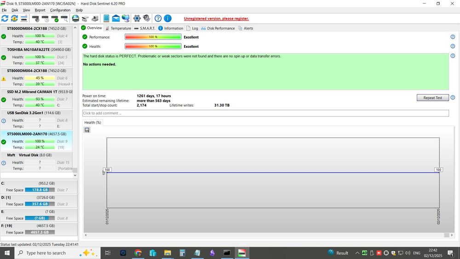Click help icon beside the Health row
Screen dimensions: 460x259
(x=453, y=46)
